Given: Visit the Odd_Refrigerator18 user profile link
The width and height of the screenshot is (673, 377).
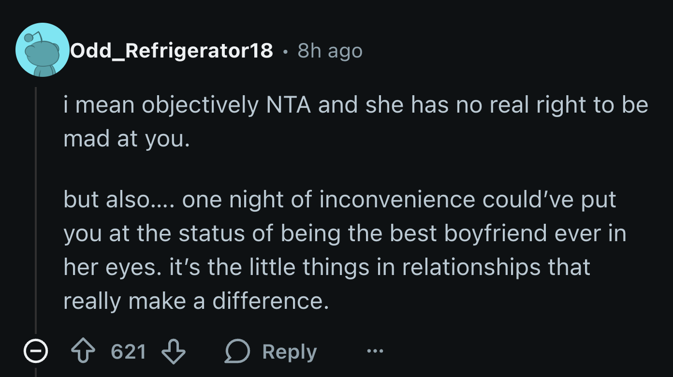Looking at the screenshot, I should (x=172, y=50).
